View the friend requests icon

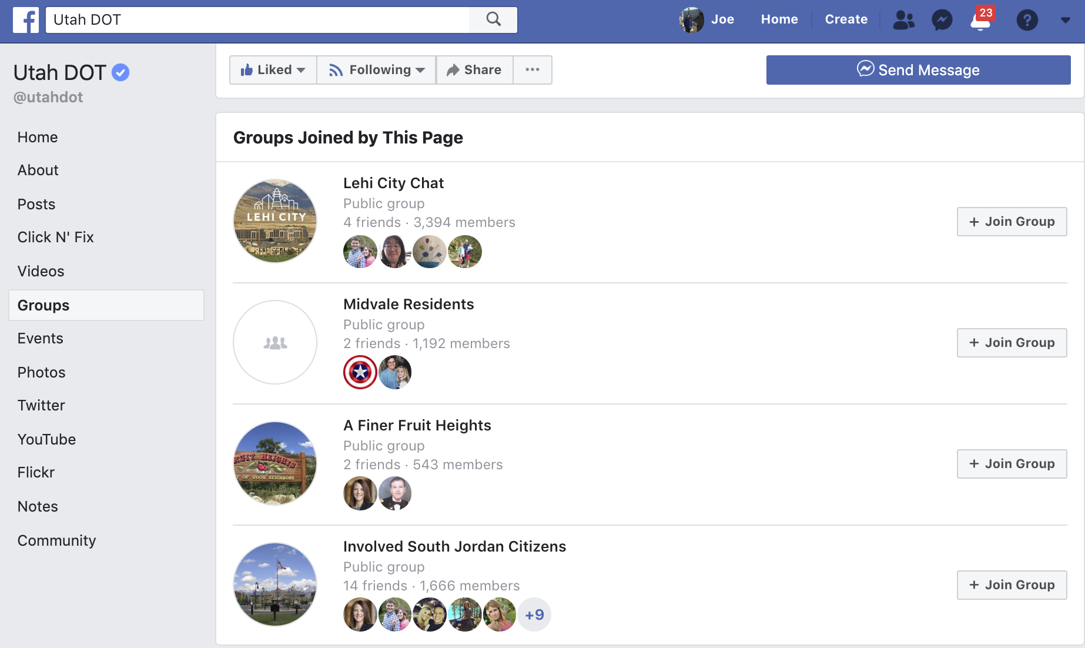(903, 19)
